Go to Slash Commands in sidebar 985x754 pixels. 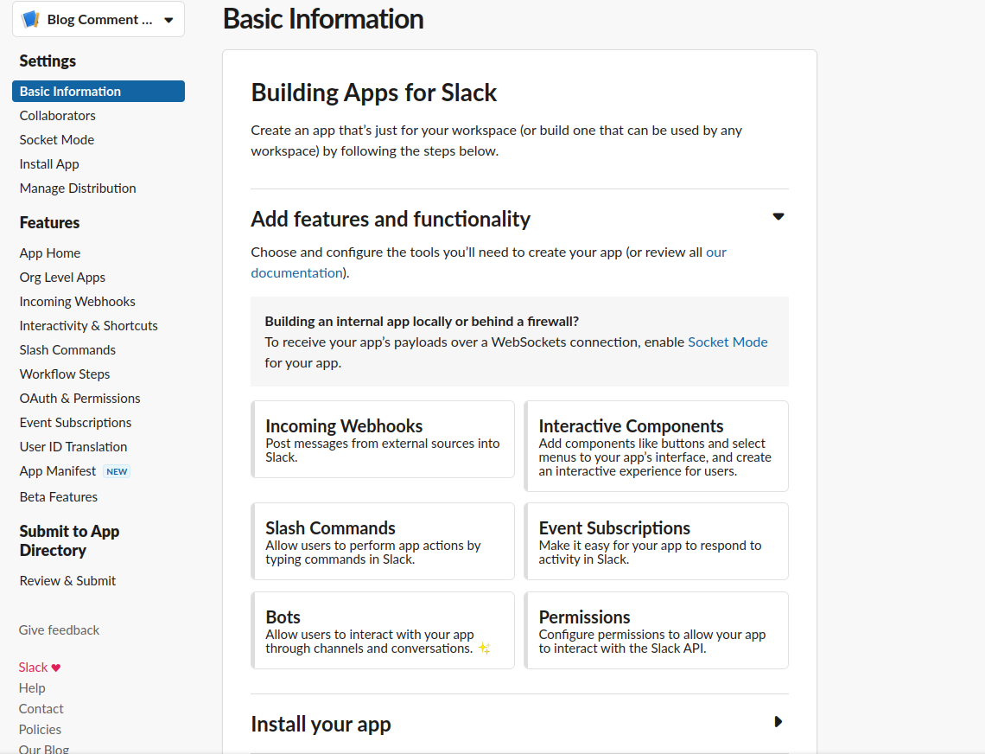coord(68,350)
